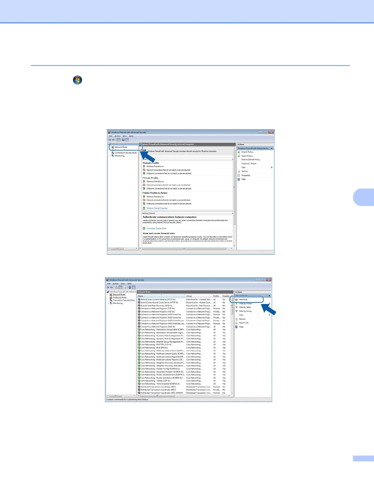374x484 pixels.
Task: Click the New Rule icon in Actions pane
Action: (x=236, y=300)
